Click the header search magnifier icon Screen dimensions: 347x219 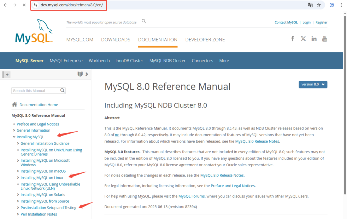point(144,21)
